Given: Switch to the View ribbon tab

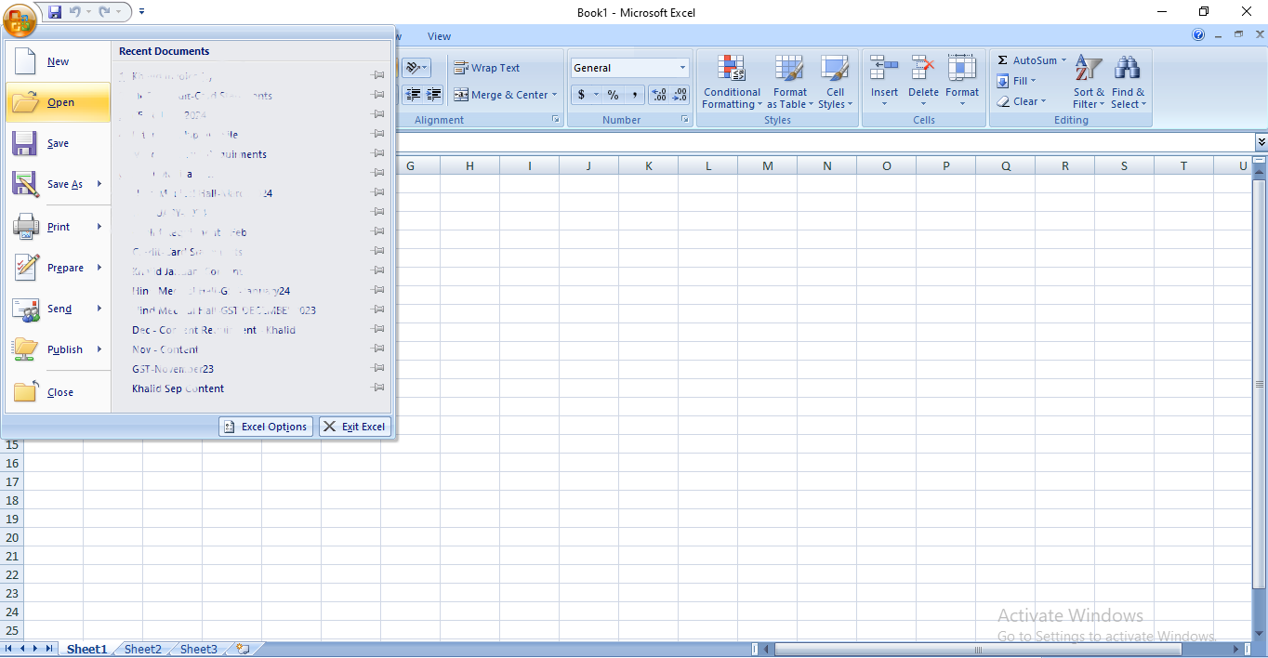Looking at the screenshot, I should [439, 36].
